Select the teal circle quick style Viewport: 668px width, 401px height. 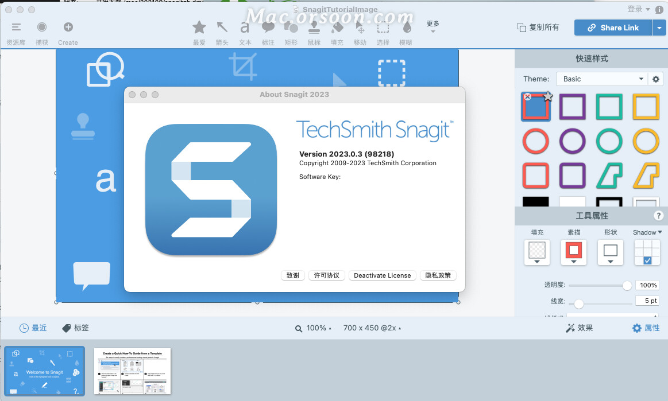[x=609, y=141]
